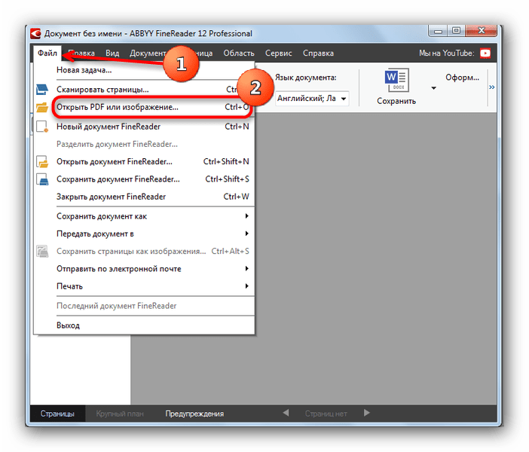Open the Вид menu
529x452 pixels.
click(112, 53)
